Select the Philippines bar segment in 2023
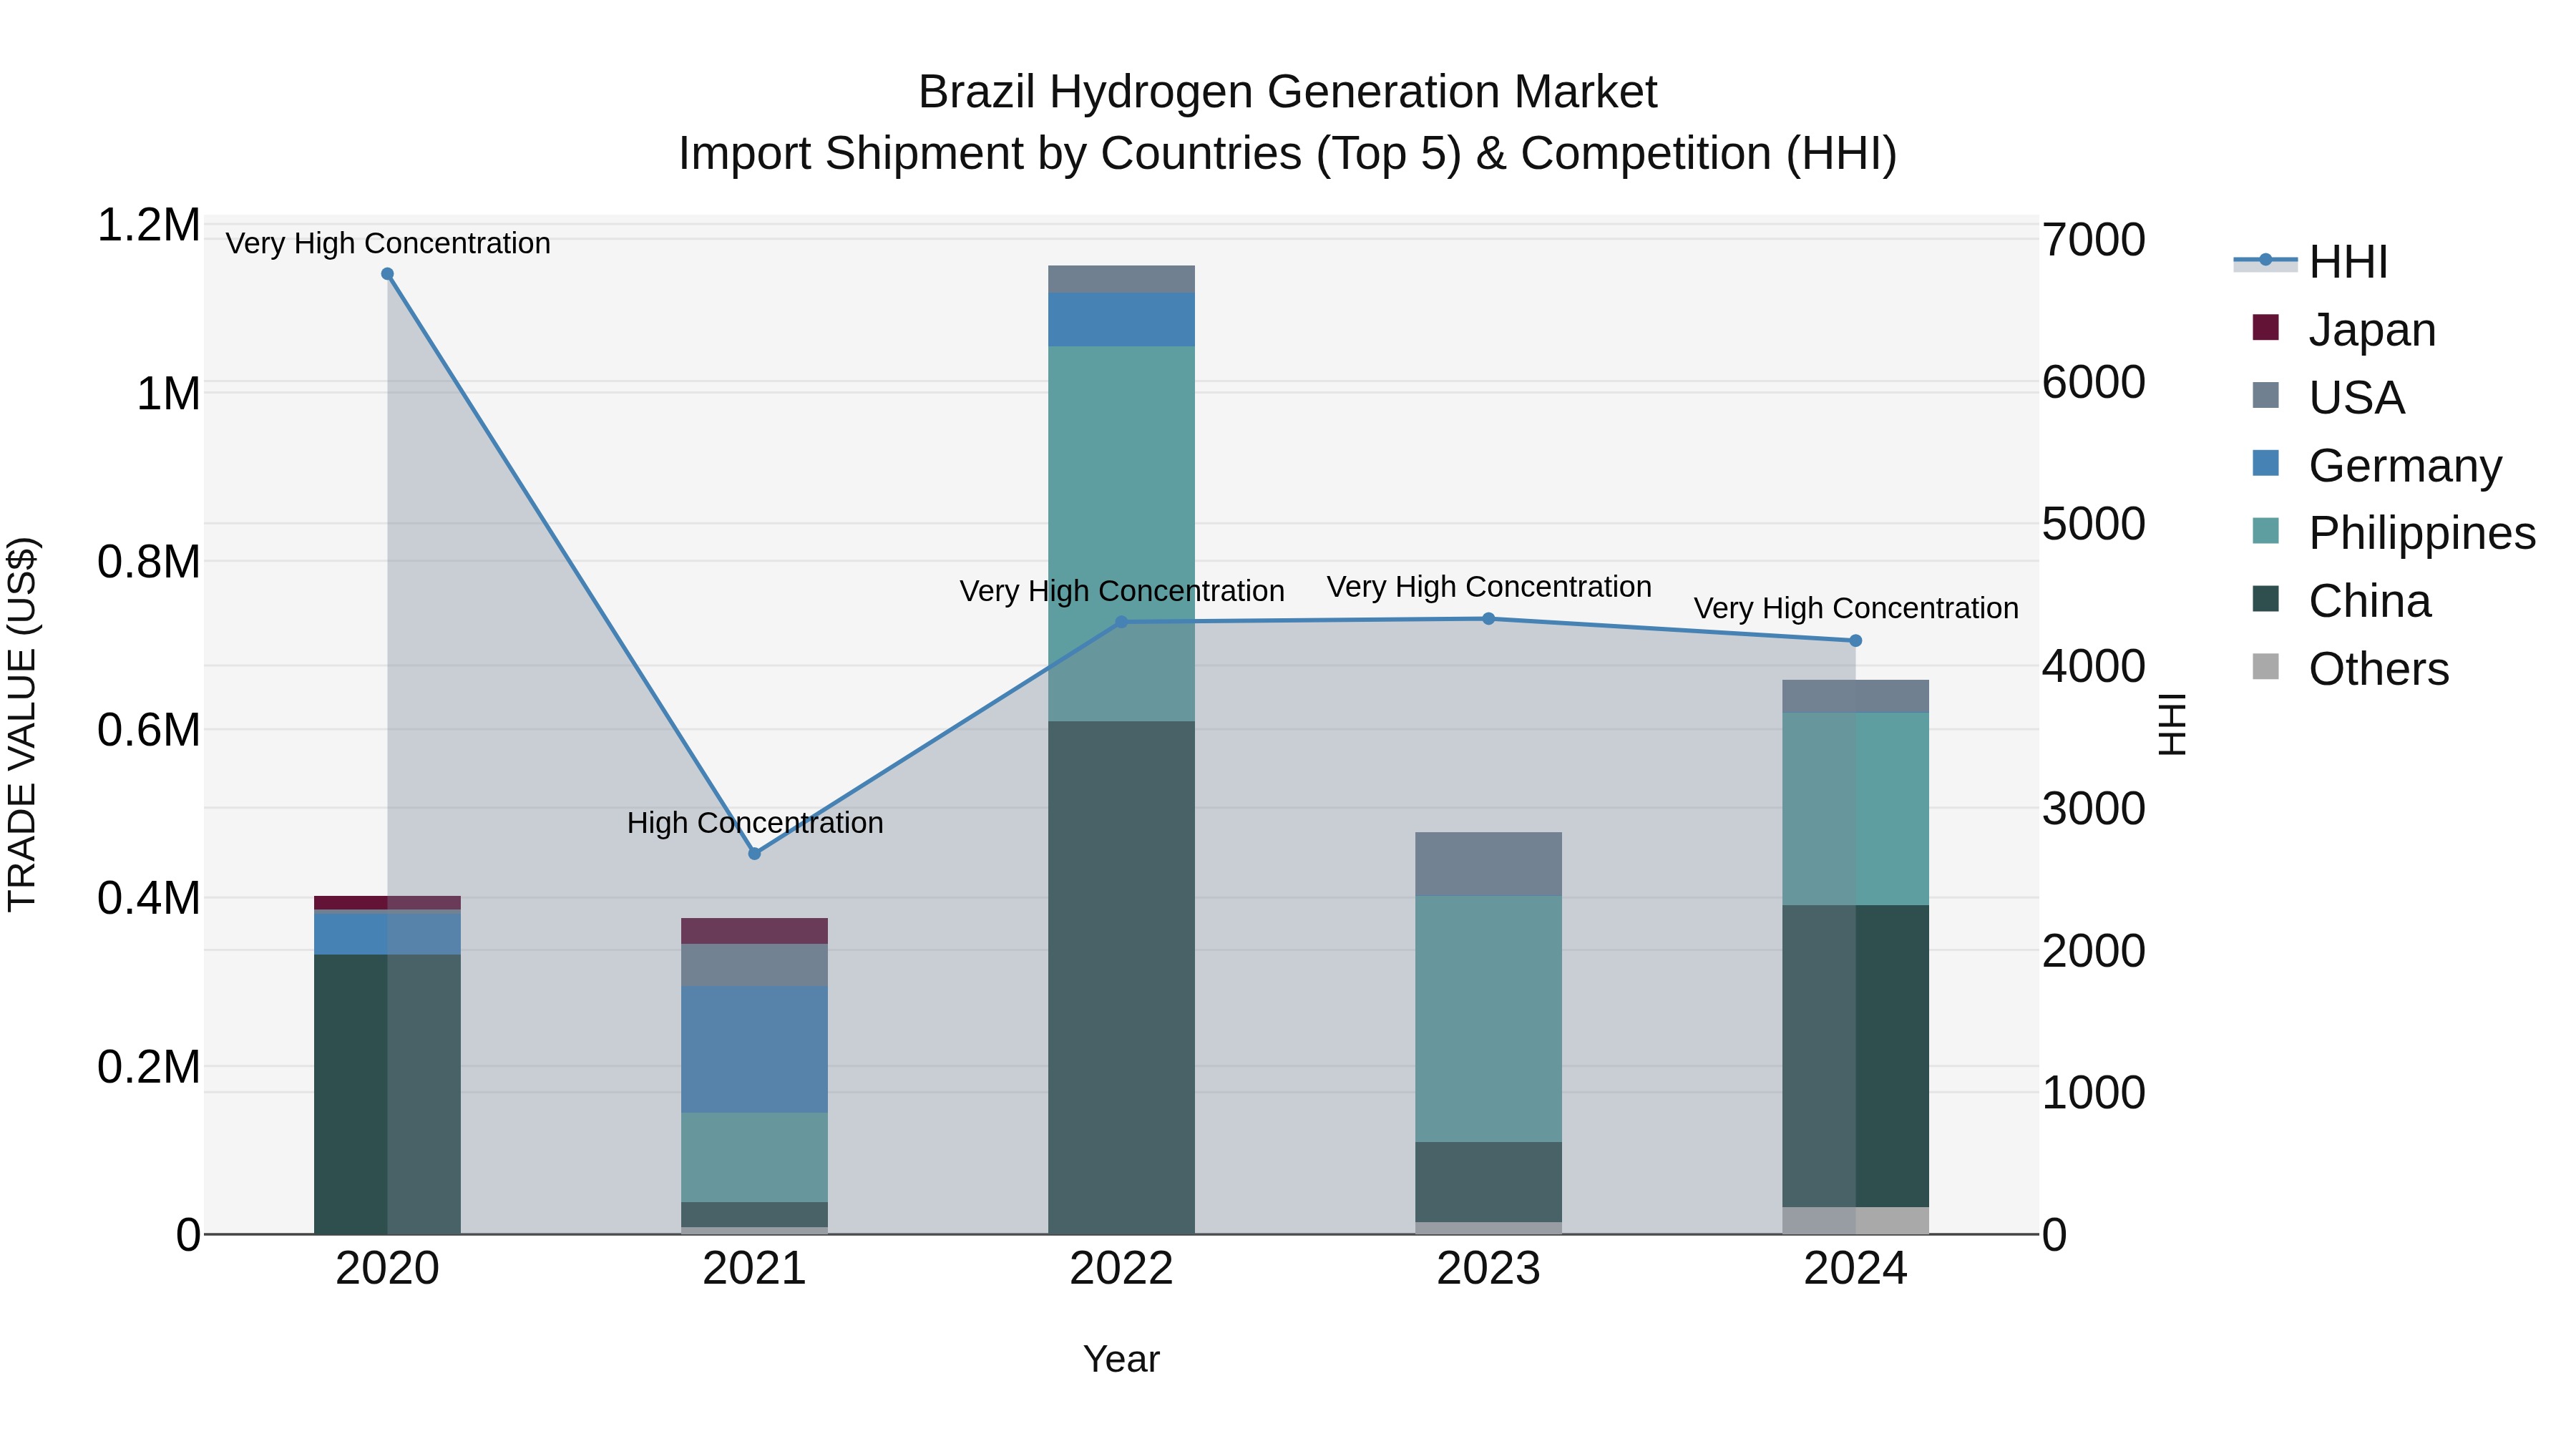This screenshot has height=1449, width=2576. click(x=1488, y=1019)
